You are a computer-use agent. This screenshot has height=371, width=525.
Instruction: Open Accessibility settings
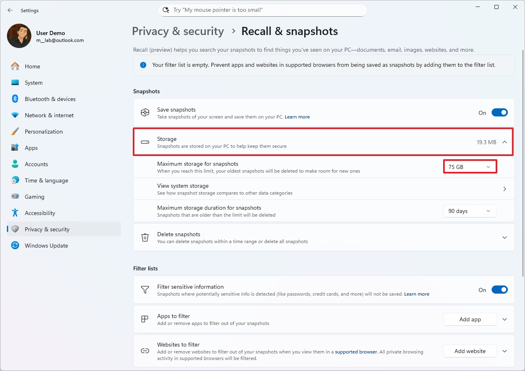[x=40, y=213]
